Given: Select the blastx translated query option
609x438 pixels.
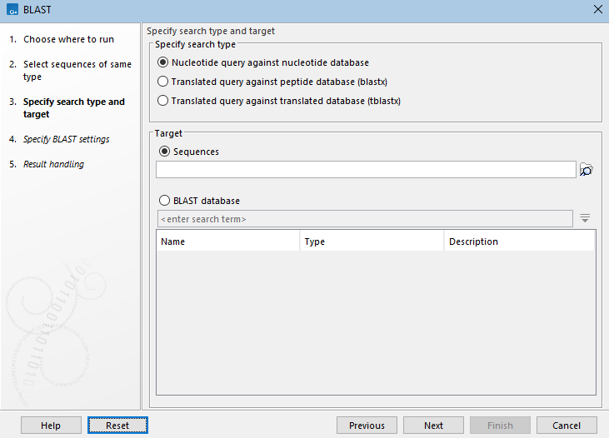Looking at the screenshot, I should click(x=162, y=82).
